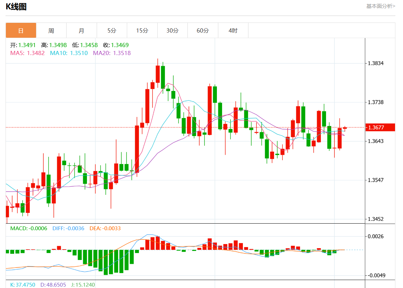Click the DIFF: -0.0036 value
This screenshot has width=403, height=288.
[68, 228]
